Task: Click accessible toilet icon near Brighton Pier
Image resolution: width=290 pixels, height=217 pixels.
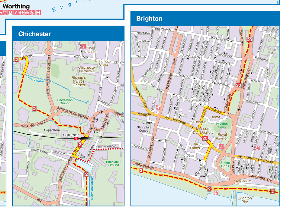Action: (x=216, y=193)
